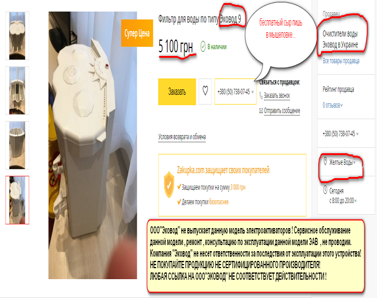This screenshot has width=377, height=298.
Task: Expand the 0 отзывов rating dropdown
Action: [x=342, y=105]
